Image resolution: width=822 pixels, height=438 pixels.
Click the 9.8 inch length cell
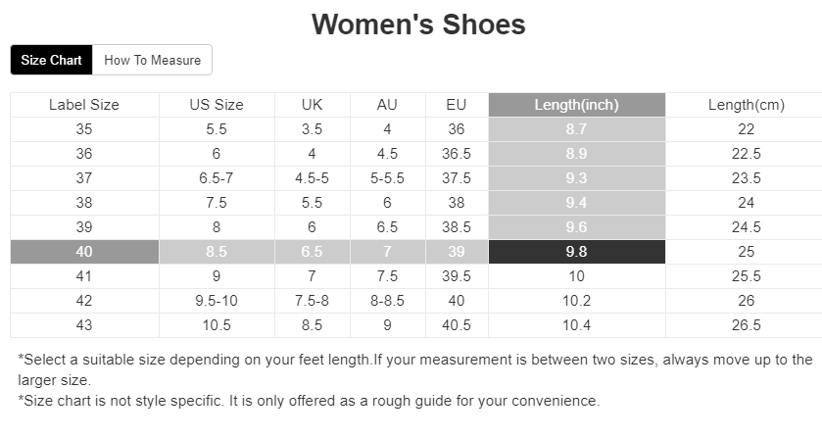(577, 252)
